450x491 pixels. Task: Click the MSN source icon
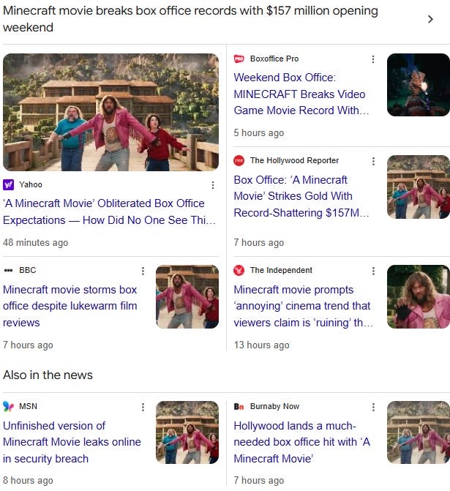[9, 406]
